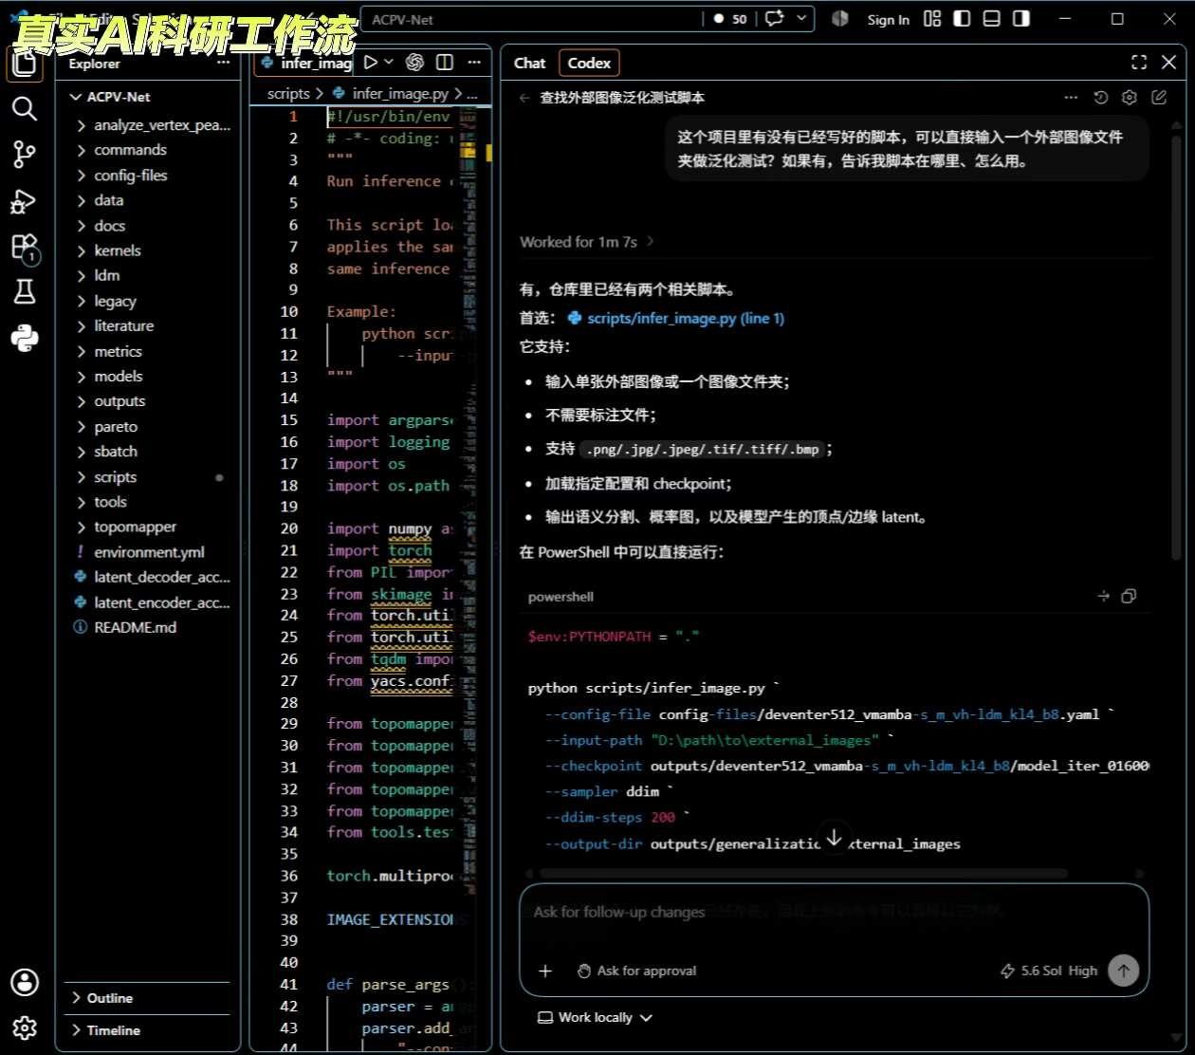Expand the config-files folder
This screenshot has width=1195, height=1055.
[147, 176]
